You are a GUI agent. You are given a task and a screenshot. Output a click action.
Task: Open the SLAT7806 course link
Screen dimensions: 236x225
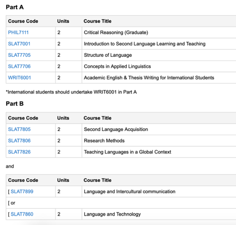19,141
